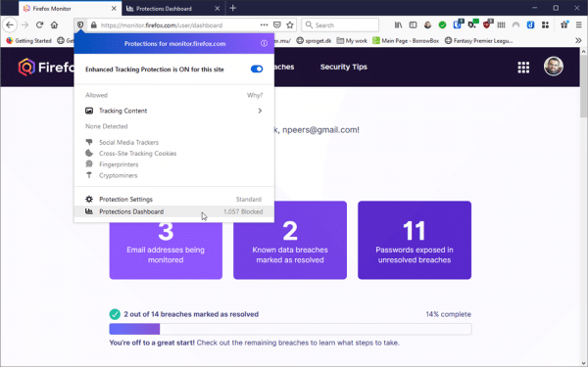Click the Passwords exposed card showing 11

coord(415,240)
